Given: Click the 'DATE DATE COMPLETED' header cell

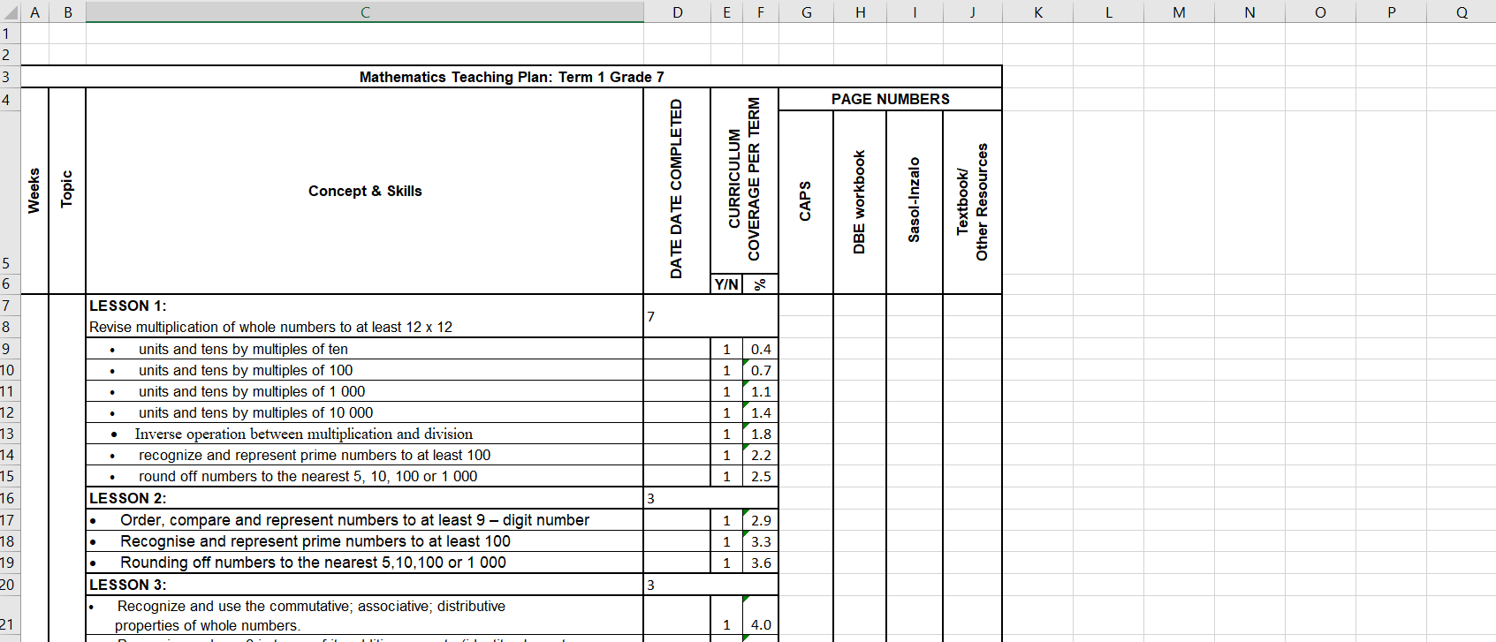Looking at the screenshot, I should point(677,191).
